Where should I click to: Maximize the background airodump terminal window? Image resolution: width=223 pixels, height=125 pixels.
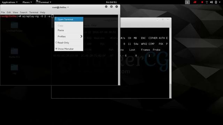(163, 20)
